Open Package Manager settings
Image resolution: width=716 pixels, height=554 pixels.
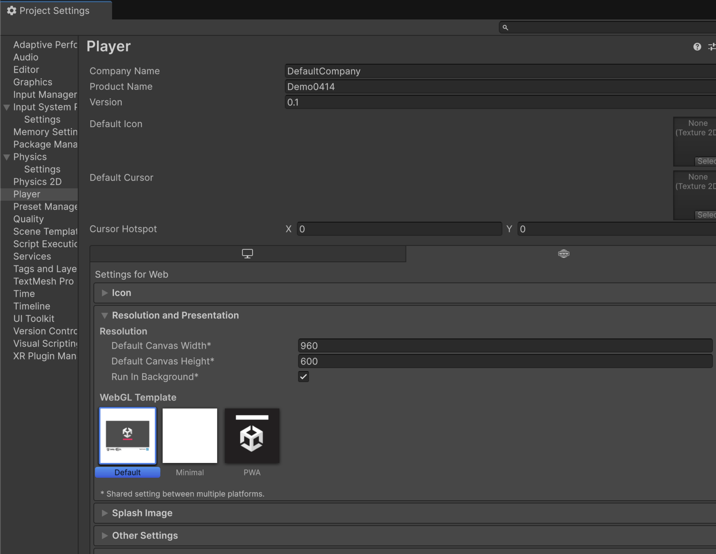[45, 144]
